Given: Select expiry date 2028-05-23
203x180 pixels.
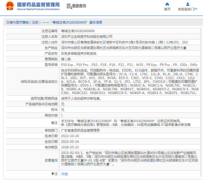Looking at the screenshot, I should pos(70,147).
